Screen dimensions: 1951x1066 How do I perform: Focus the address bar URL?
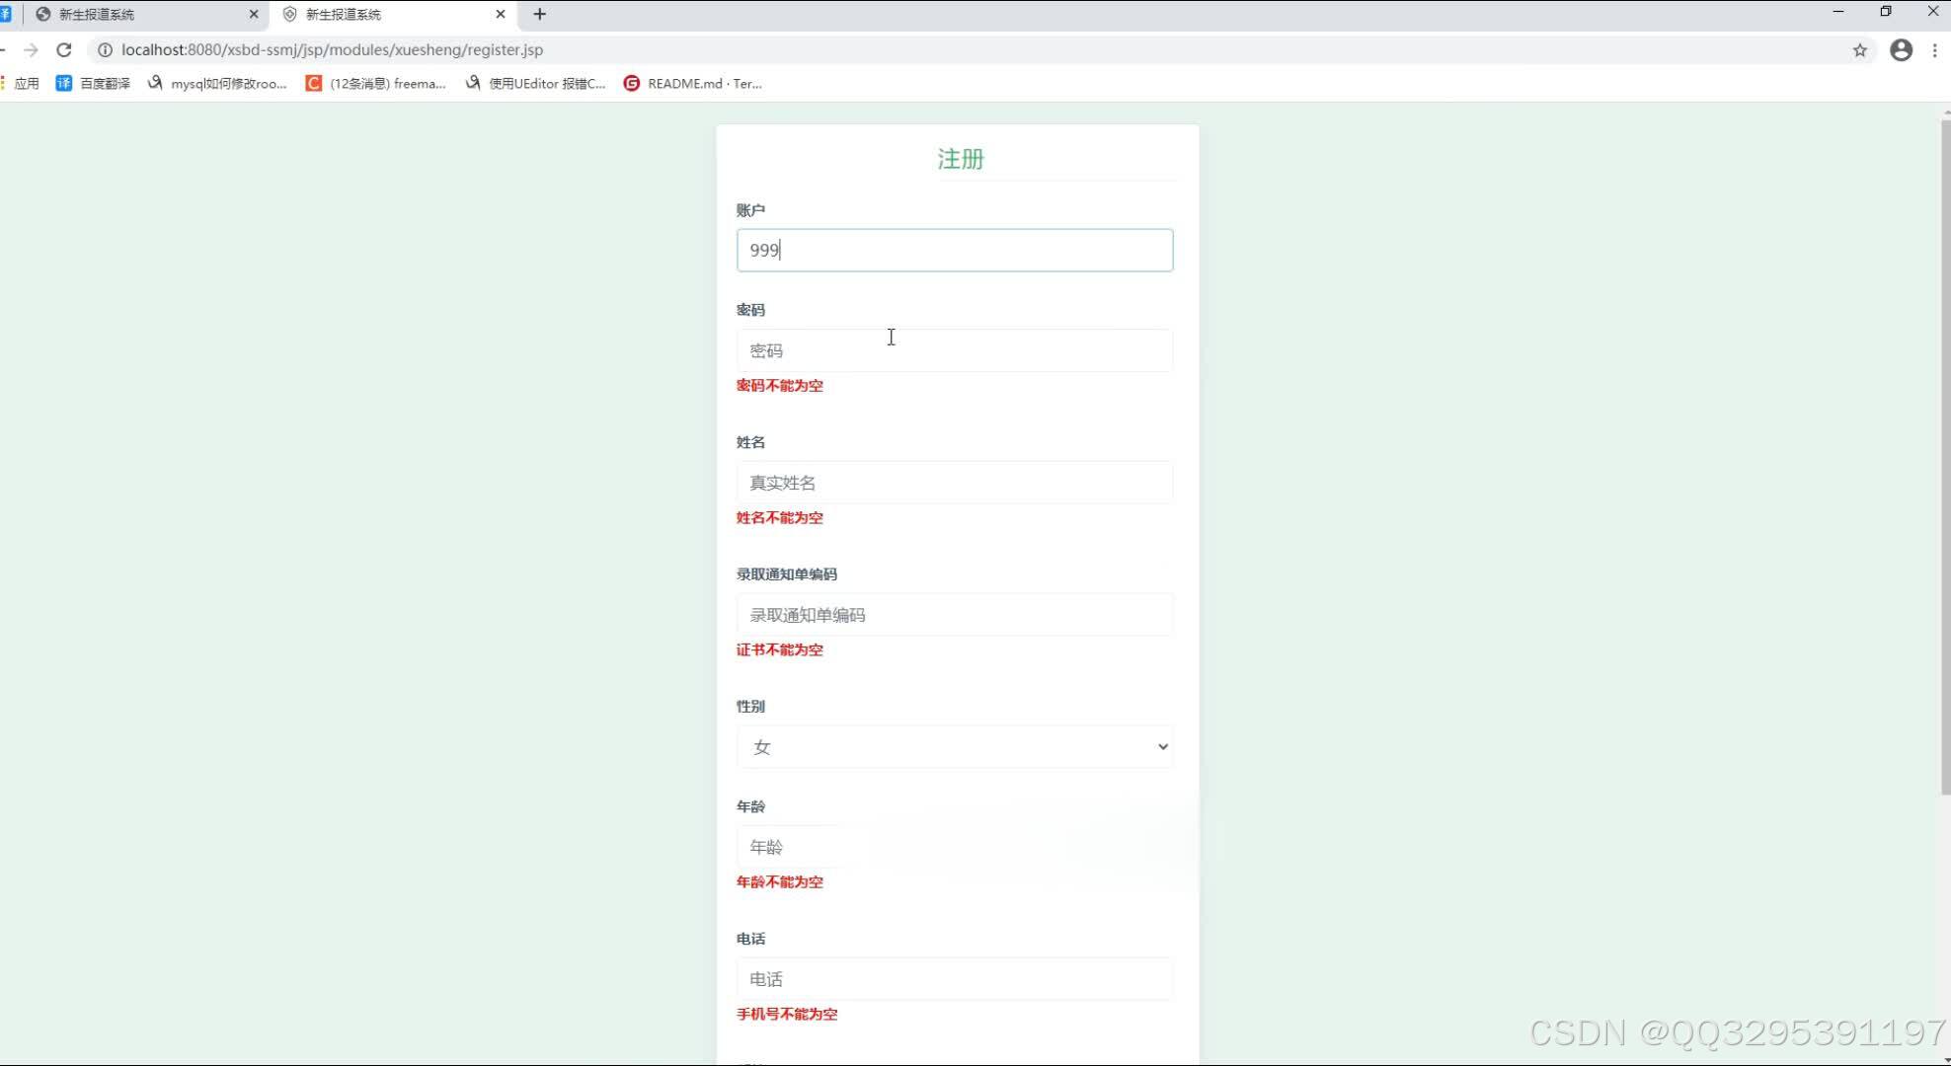pos(332,49)
